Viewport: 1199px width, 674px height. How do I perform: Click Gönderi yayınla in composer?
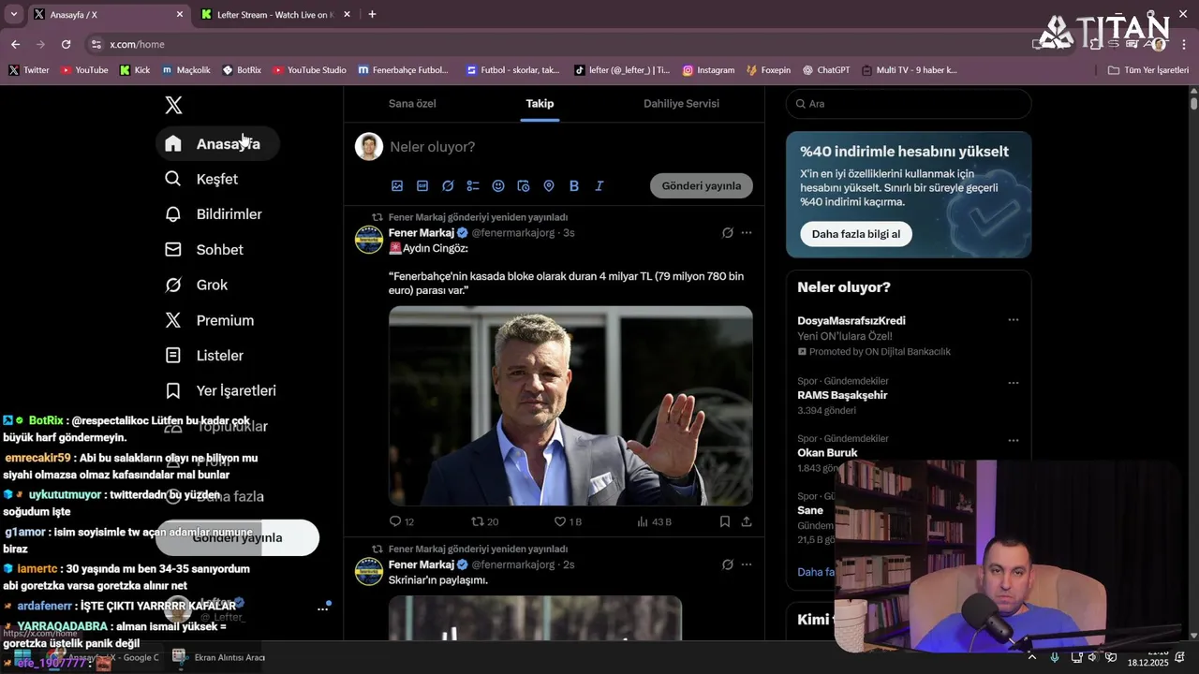(702, 185)
